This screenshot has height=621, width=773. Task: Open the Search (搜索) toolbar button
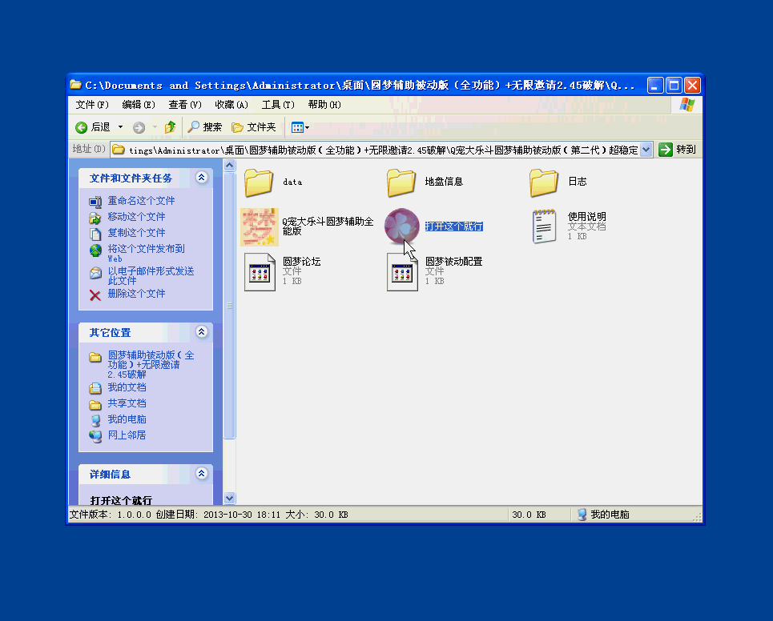click(206, 127)
